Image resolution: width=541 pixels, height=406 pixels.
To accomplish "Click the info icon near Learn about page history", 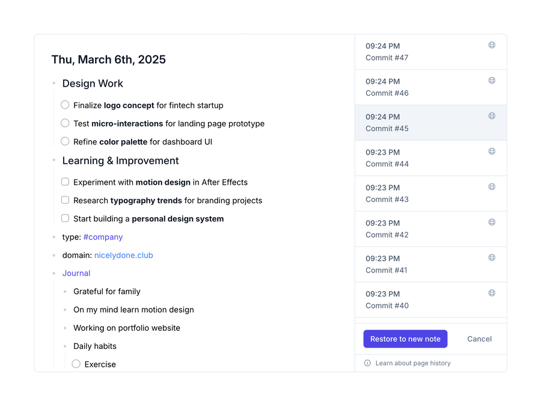I will click(x=367, y=363).
